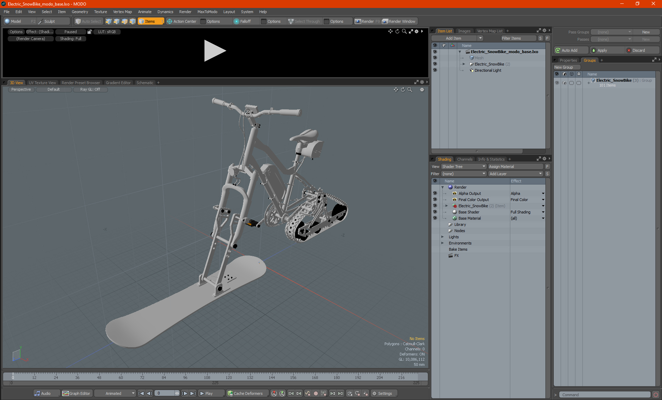Expand the Electric_SnowBike item in Item List
The image size is (662, 400).
[x=464, y=64]
